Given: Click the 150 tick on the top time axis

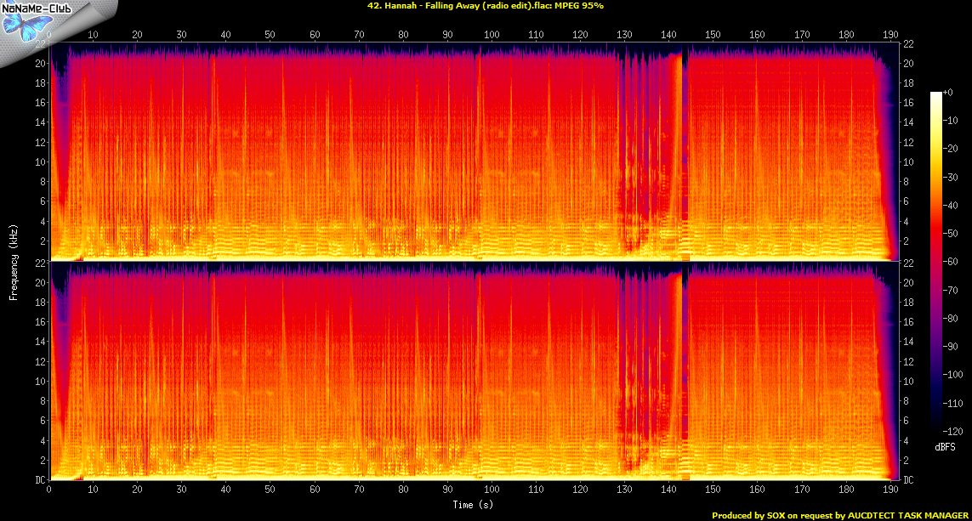Looking at the screenshot, I should 713,35.
